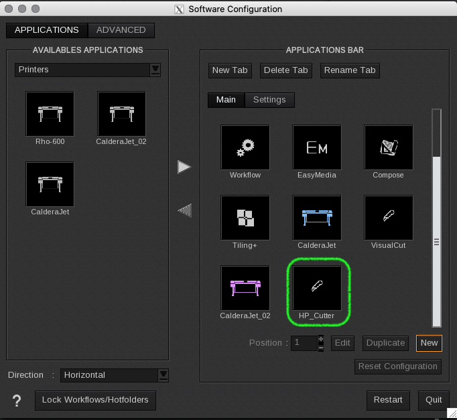This screenshot has height=420, width=457.
Task: Click the Position number field
Action: tap(304, 343)
